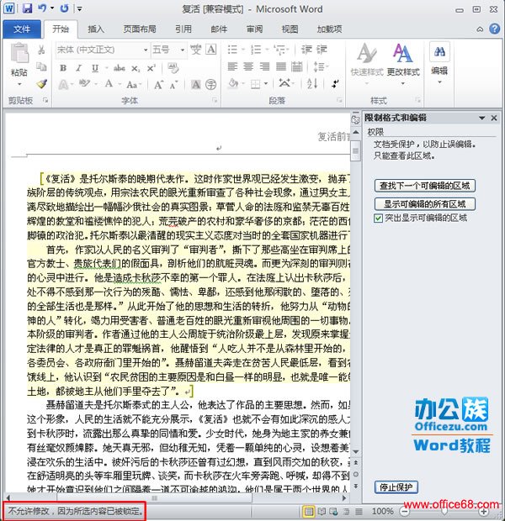The image size is (505, 521).
Task: Click 显示可编辑的所有区域 button
Action: pyautogui.click(x=425, y=204)
